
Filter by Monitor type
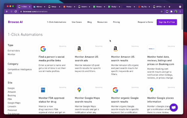(x=12, y=55)
